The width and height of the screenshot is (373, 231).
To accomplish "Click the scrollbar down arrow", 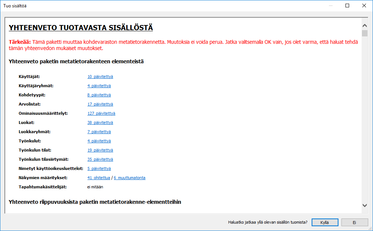I will [x=365, y=205].
